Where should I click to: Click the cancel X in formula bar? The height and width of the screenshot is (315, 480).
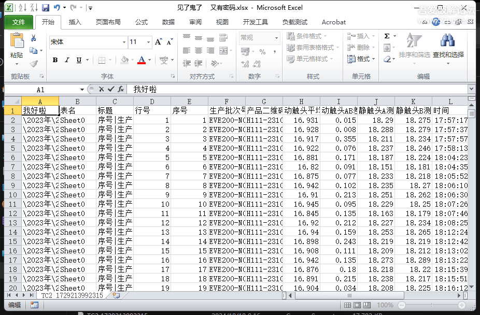[x=101, y=89]
